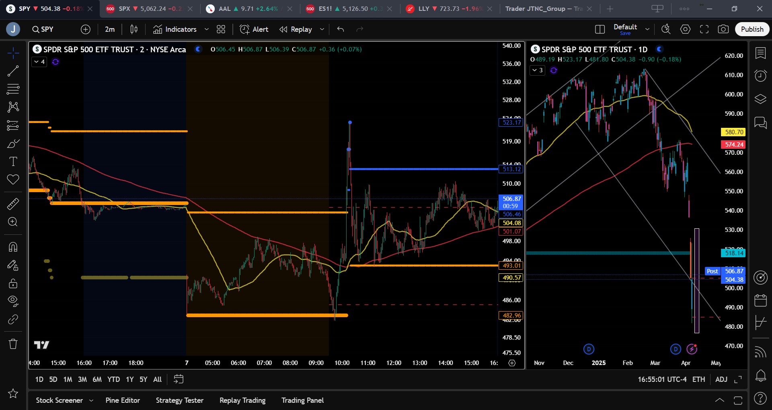Click the link drawings chain icon
772x410 pixels.
13,319
